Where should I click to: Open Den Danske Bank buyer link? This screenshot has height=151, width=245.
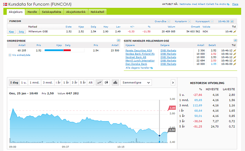[x=136, y=64]
